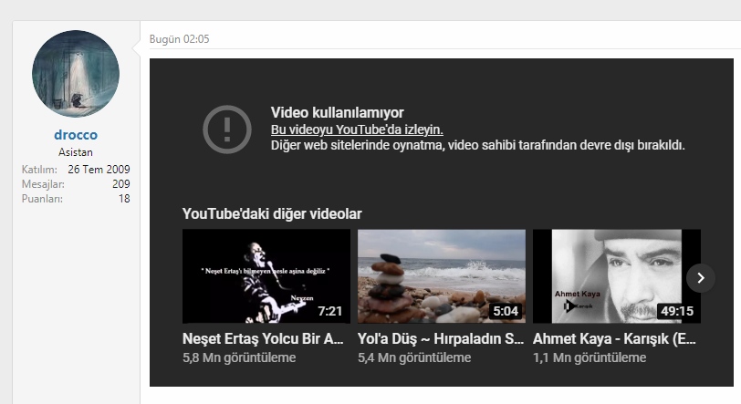Click the post timestamp Bugün 02:05
This screenshot has height=404, width=741.
(179, 39)
